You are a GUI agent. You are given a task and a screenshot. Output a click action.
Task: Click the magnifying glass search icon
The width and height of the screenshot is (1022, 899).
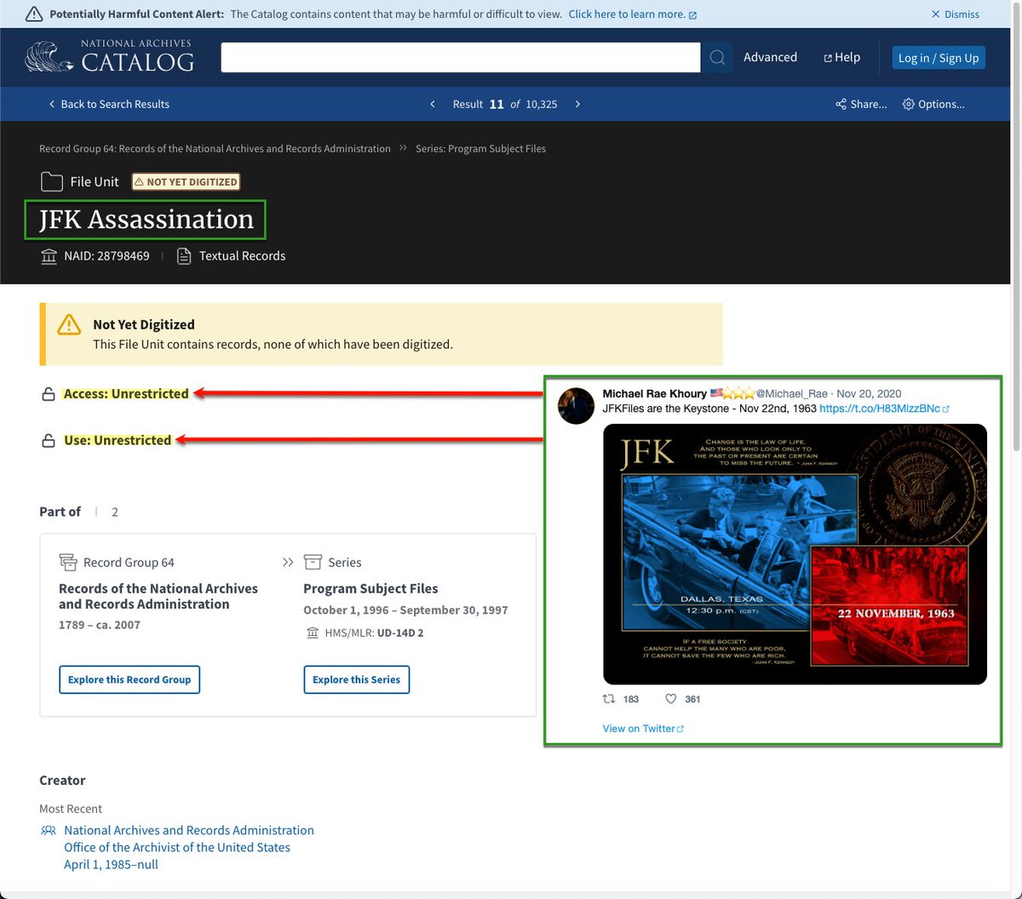point(717,57)
